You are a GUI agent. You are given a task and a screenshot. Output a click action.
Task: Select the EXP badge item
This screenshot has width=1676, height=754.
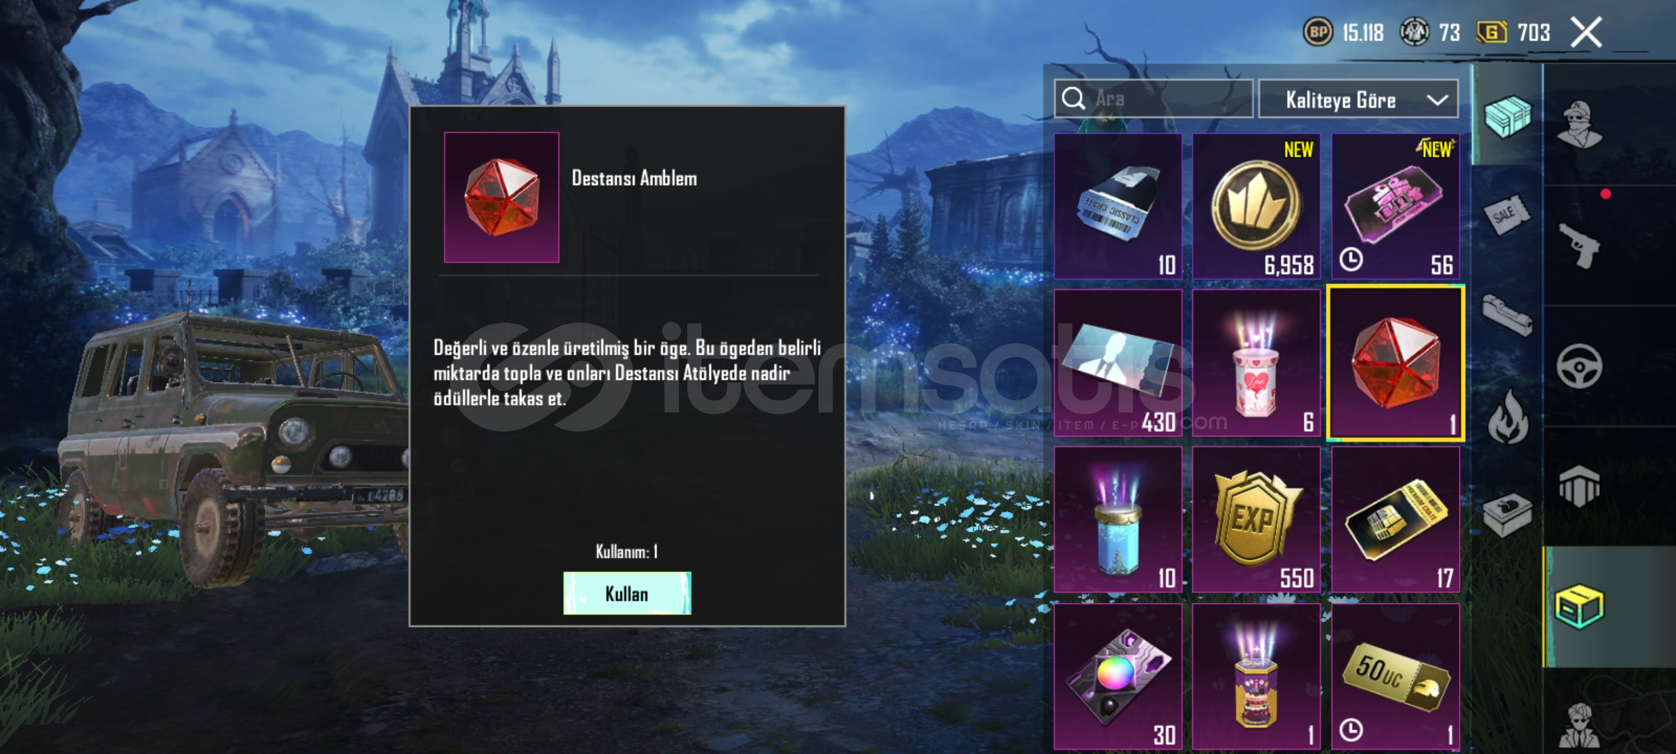coord(1256,520)
